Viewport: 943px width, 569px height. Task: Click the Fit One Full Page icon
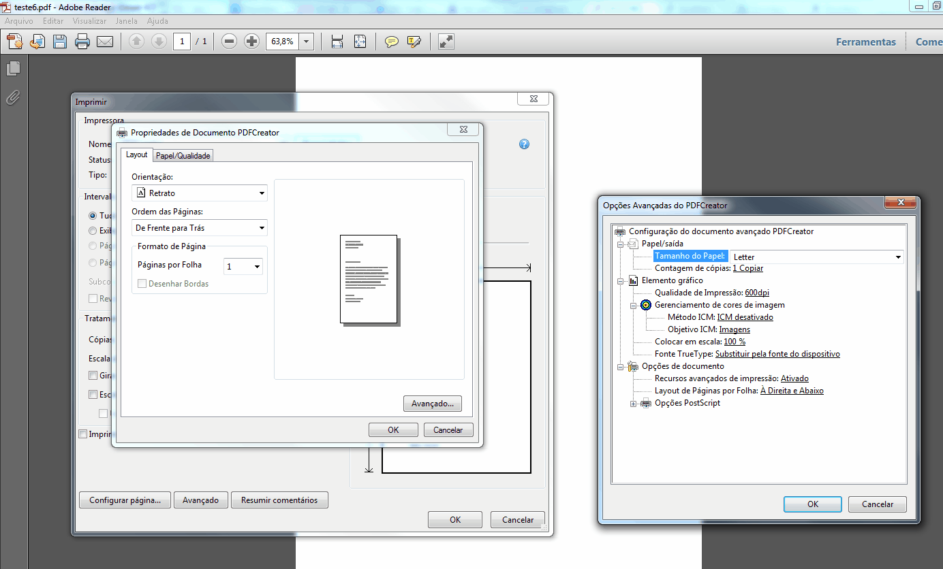tap(360, 42)
